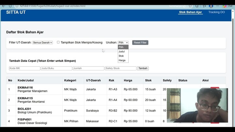Sort by Stok in the dropdown list

(123, 56)
